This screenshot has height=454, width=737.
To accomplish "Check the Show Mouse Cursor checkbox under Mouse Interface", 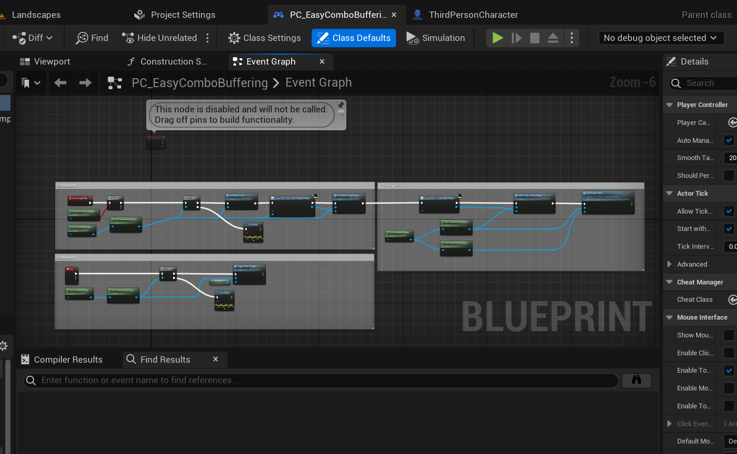I will click(729, 335).
